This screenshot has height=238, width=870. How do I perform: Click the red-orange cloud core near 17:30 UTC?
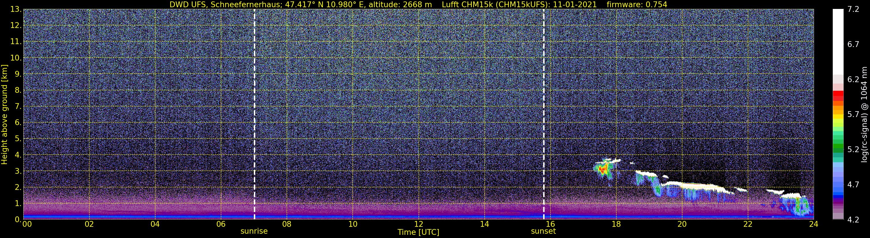coord(603,169)
